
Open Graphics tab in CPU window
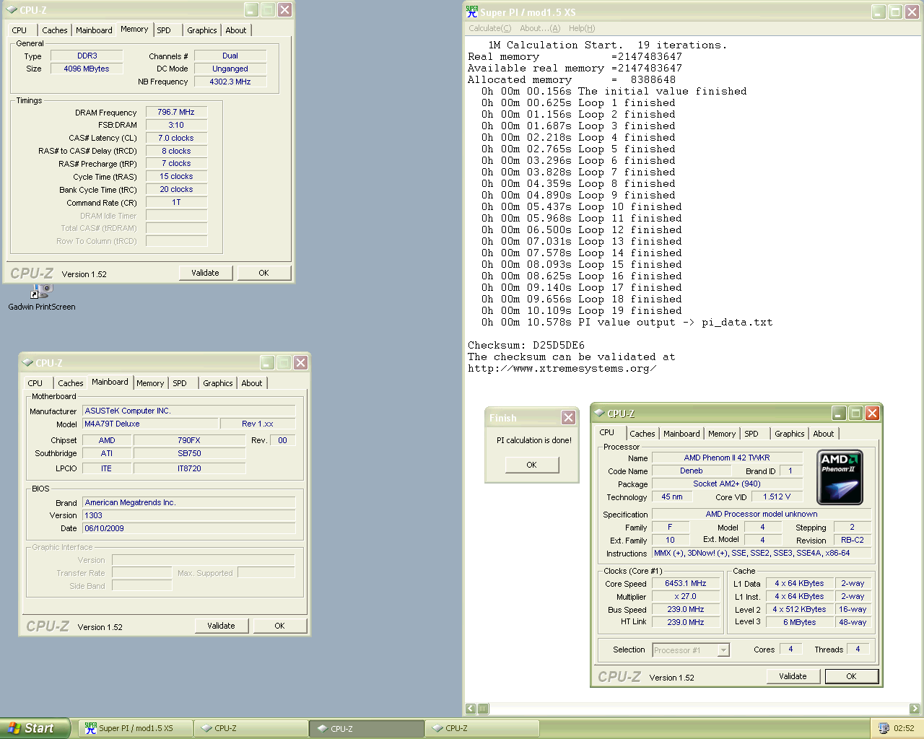point(789,434)
